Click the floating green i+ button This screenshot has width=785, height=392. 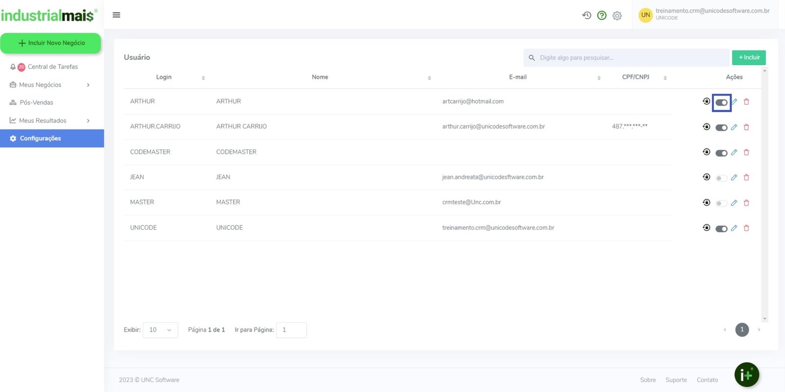coord(746,375)
